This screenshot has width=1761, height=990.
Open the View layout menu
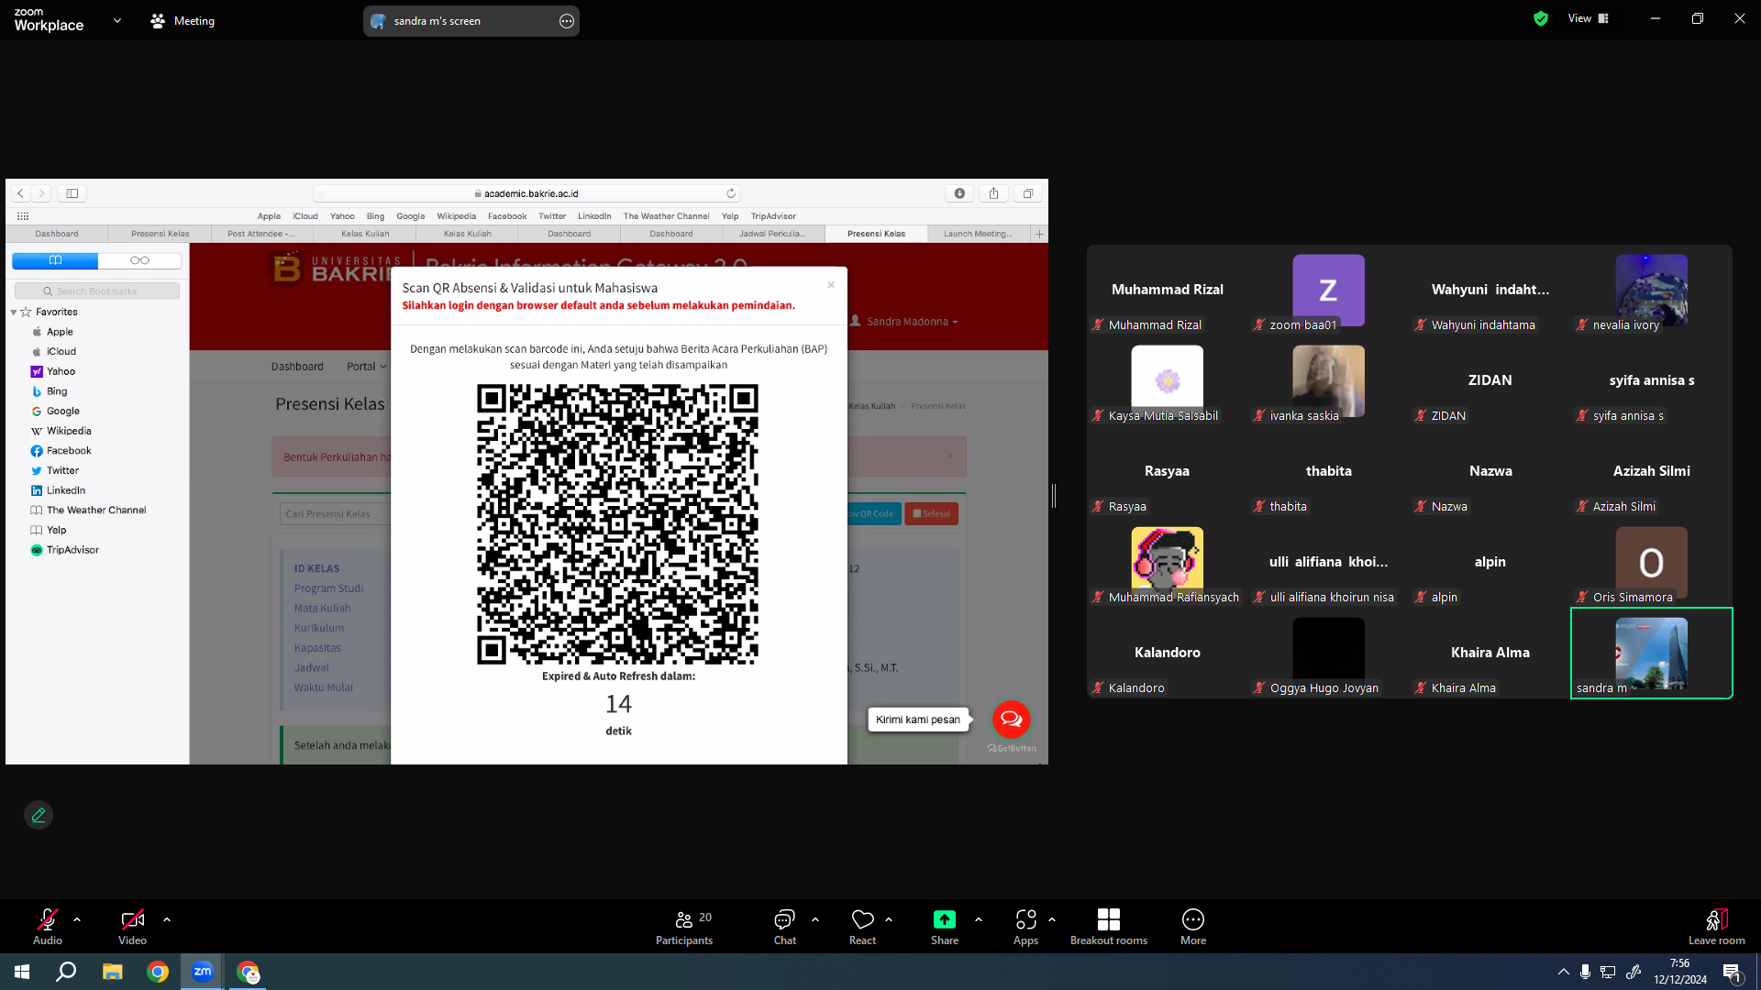click(x=1589, y=18)
